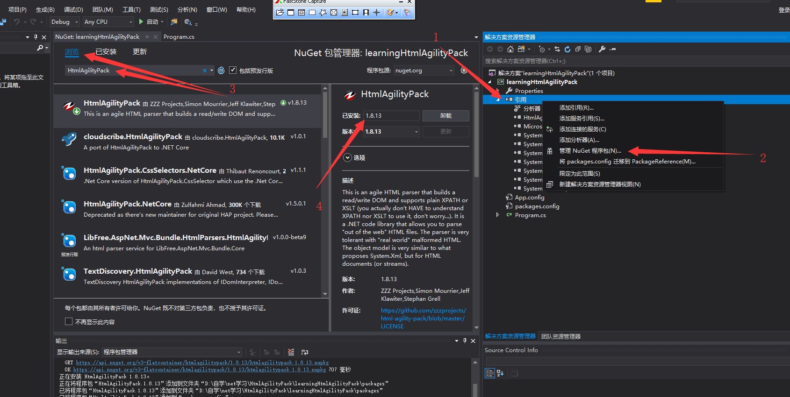Open properties via the wrench toolbar icon
The height and width of the screenshot is (397, 790).
(602, 49)
